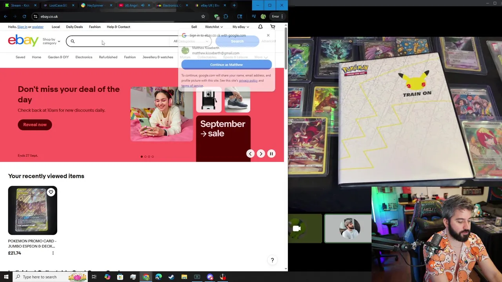
Task: Click the Chrome profile avatar
Action: coord(263,16)
